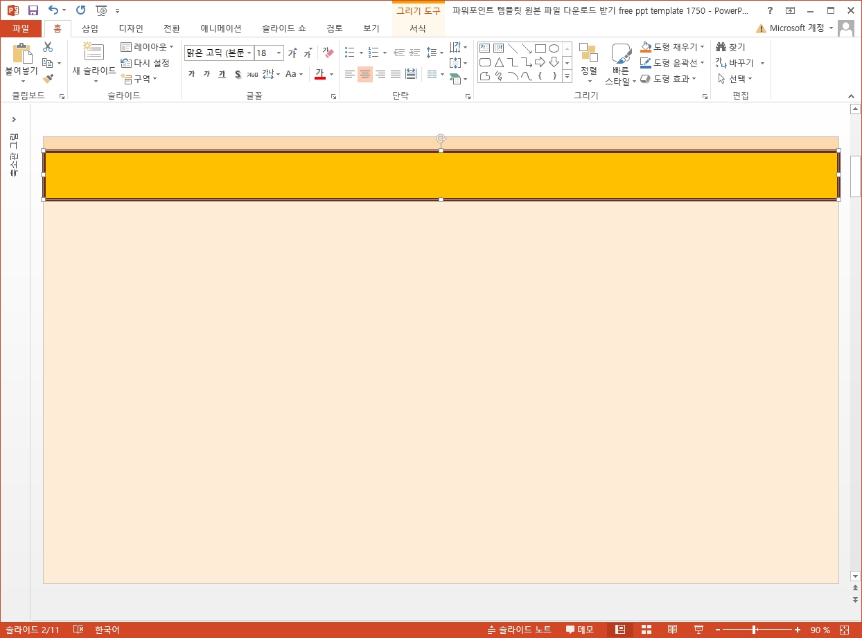Screen dimensions: 862x638
Task: Expand the shapes gallery More arrow
Action: (567, 76)
